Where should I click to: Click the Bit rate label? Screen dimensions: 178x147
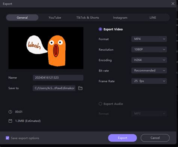click(x=104, y=71)
